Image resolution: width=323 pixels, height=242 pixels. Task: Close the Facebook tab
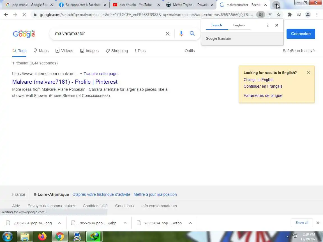pyautogui.click(x=105, y=5)
